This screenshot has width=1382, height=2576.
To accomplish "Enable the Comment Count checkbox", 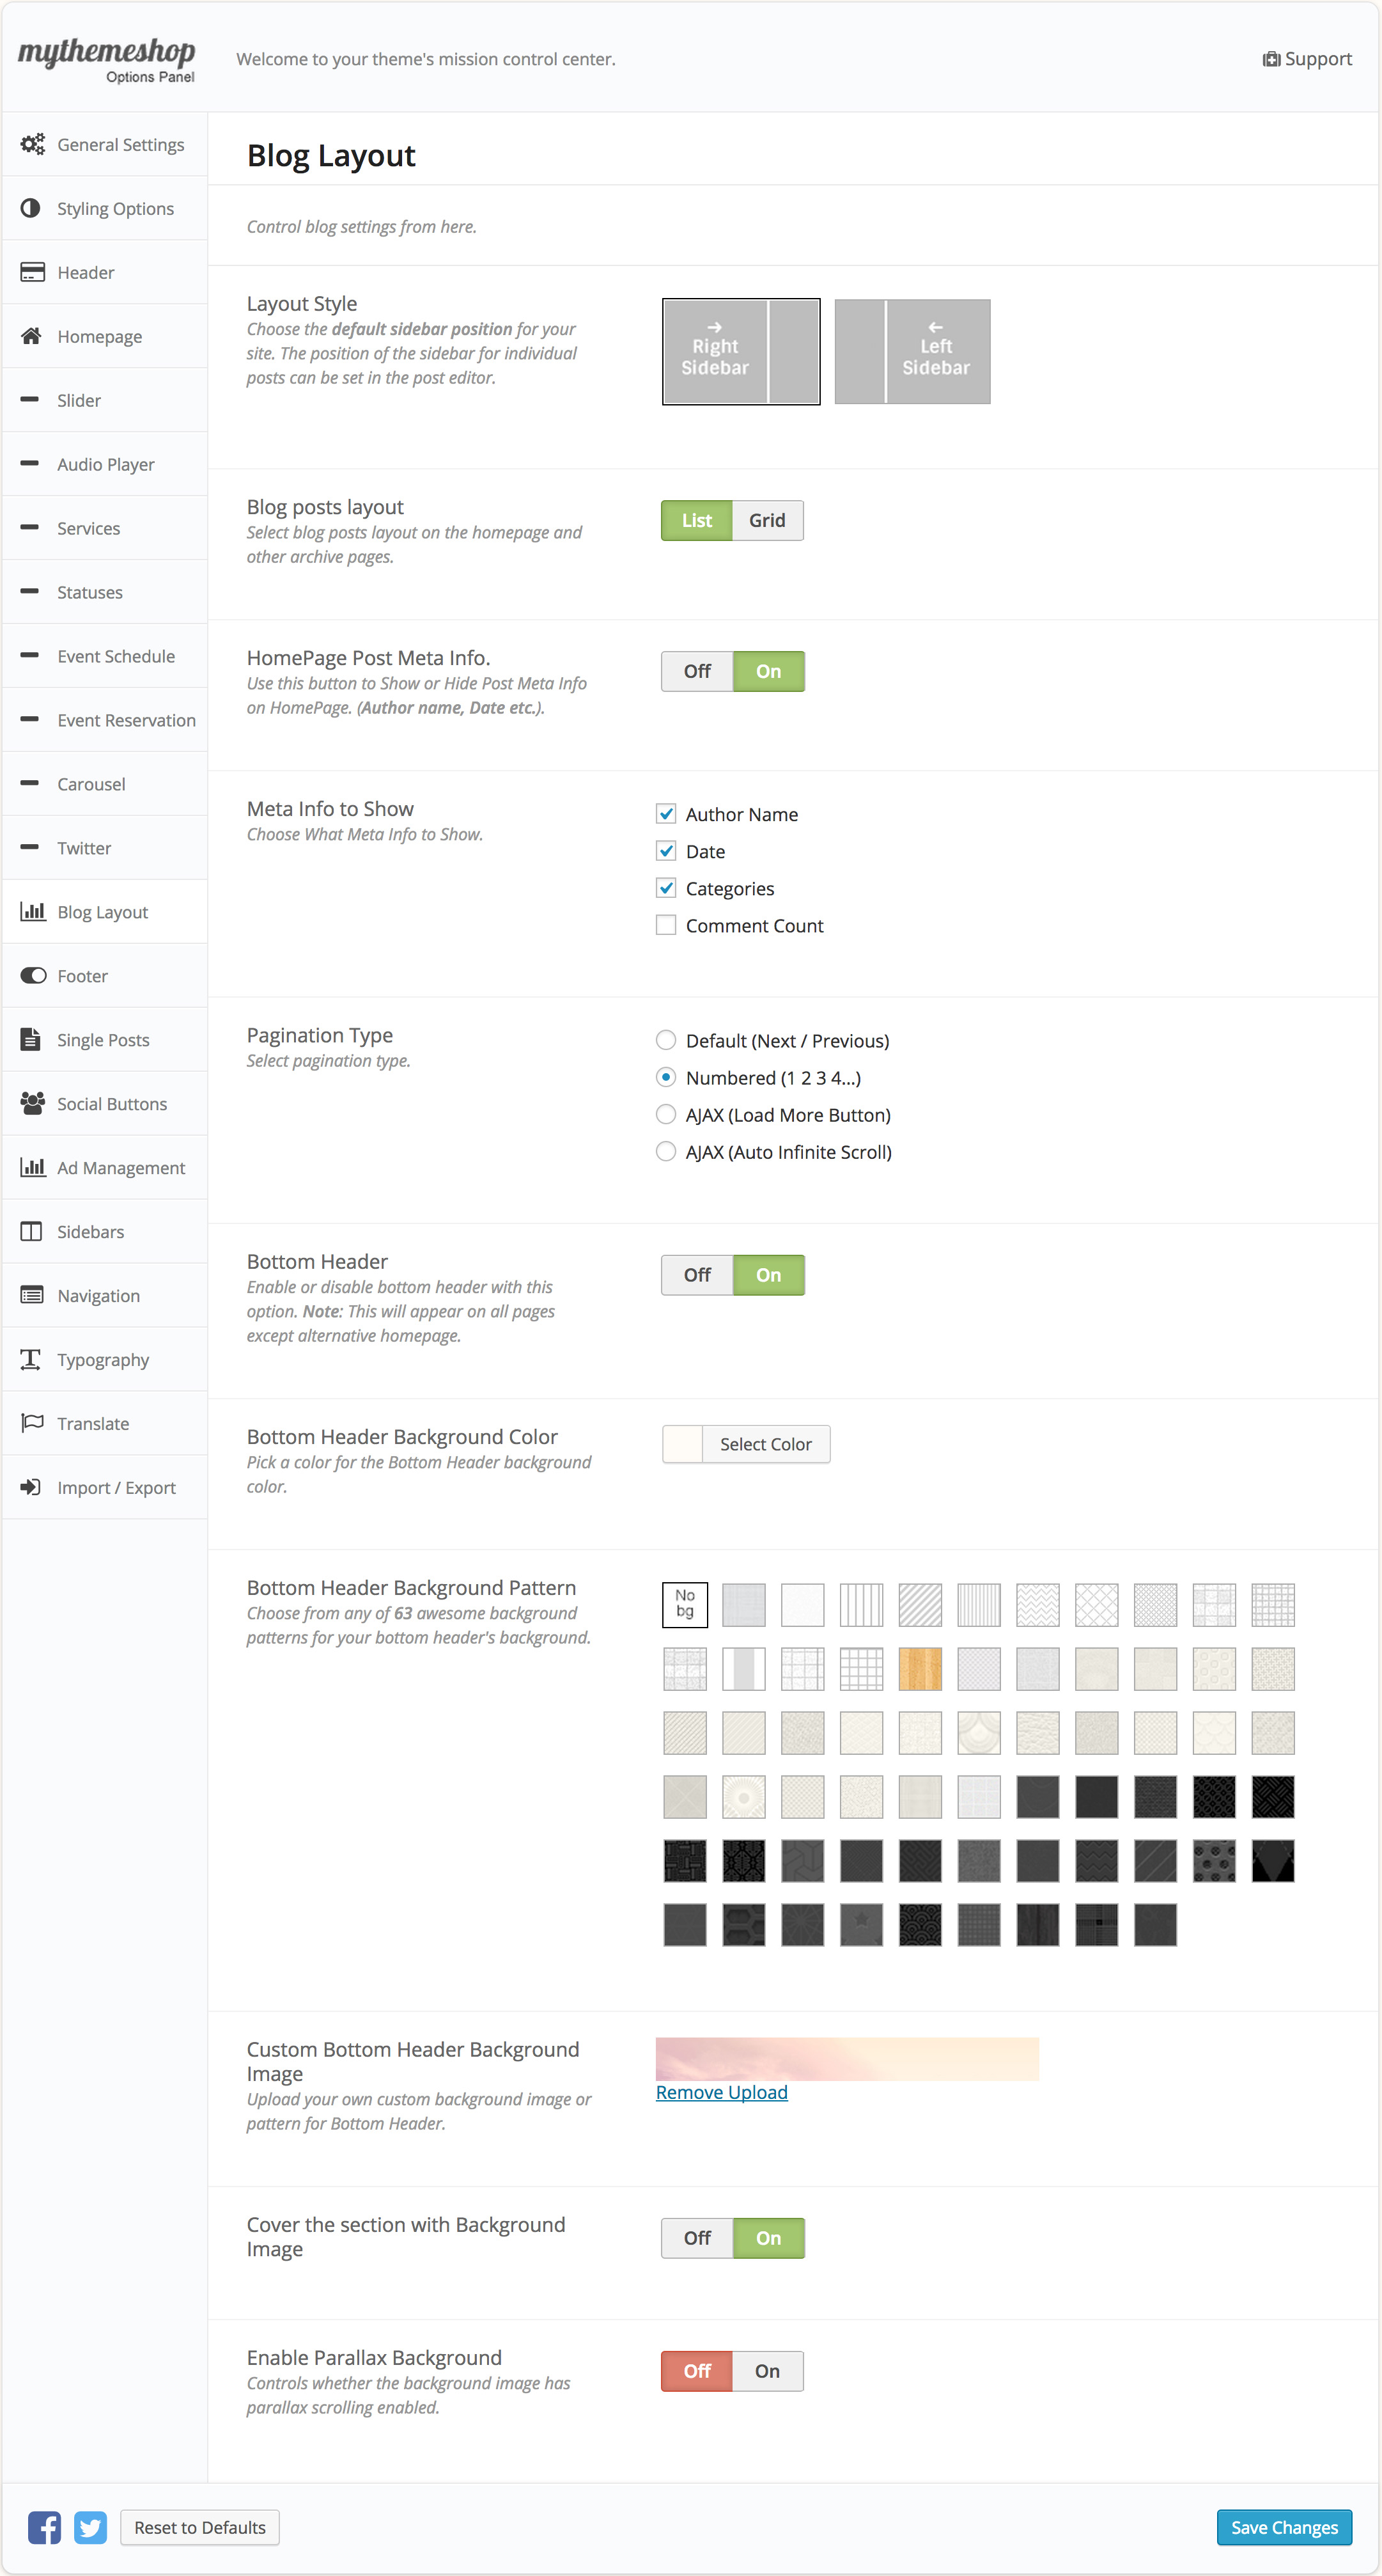I will click(x=665, y=925).
